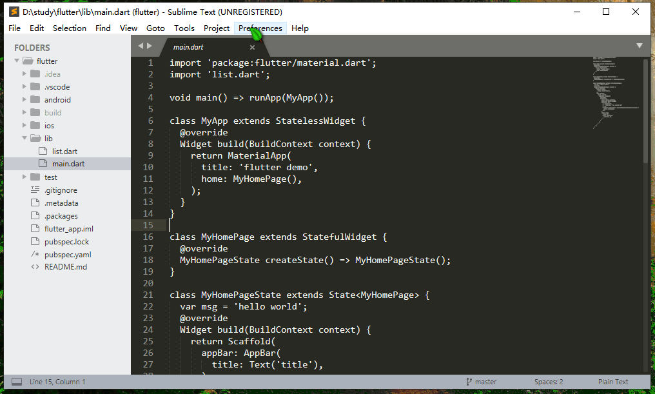Select the main.dart tab
This screenshot has width=655, height=394.
(188, 47)
